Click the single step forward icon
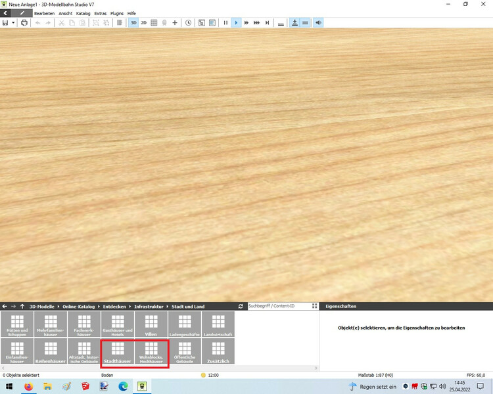 [x=268, y=22]
